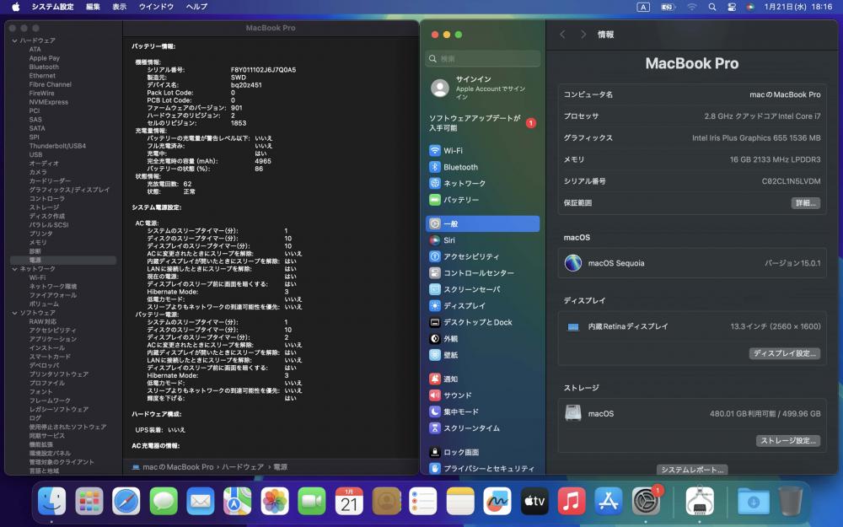The image size is (843, 527).
Task: Open Notes app in the Dock
Action: tap(460, 501)
